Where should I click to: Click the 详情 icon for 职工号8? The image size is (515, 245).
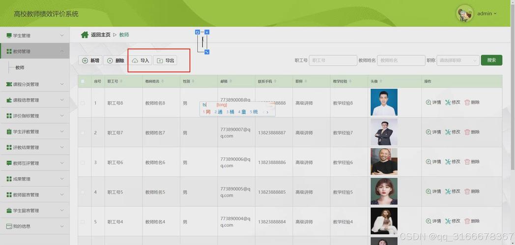point(429,102)
